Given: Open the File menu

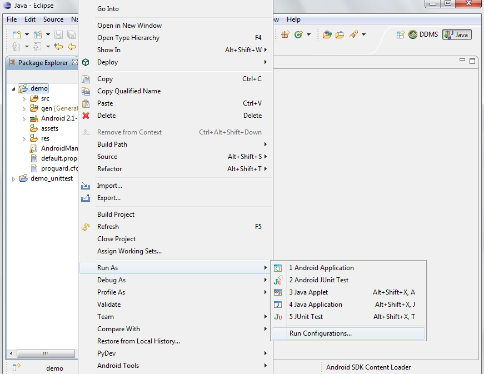Looking at the screenshot, I should point(12,19).
